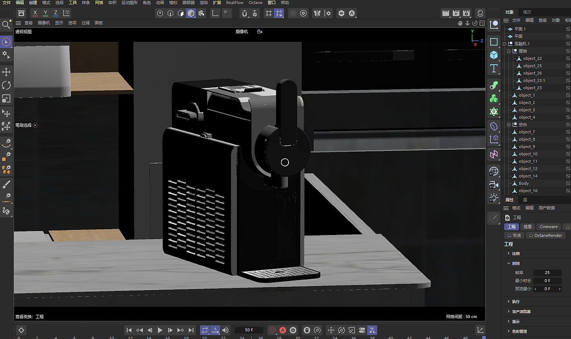The width and height of the screenshot is (571, 339).
Task: Toggle locked workplane grid button
Action: tap(279, 13)
